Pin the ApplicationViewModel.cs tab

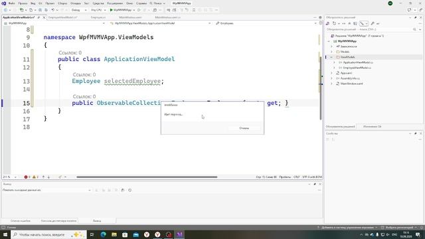39,17
